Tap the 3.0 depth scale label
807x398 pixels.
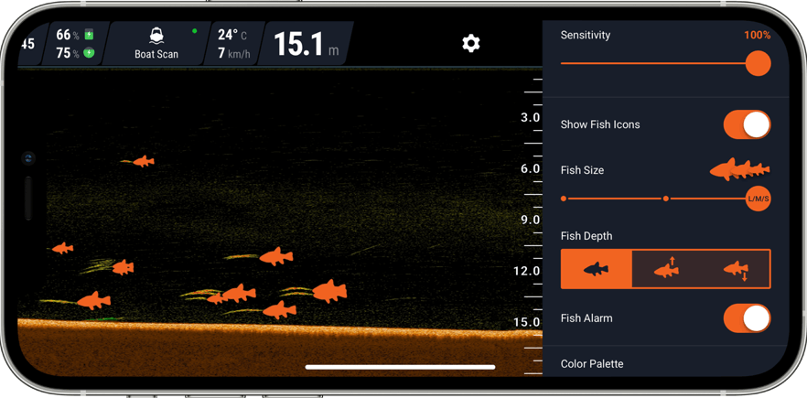tap(530, 117)
